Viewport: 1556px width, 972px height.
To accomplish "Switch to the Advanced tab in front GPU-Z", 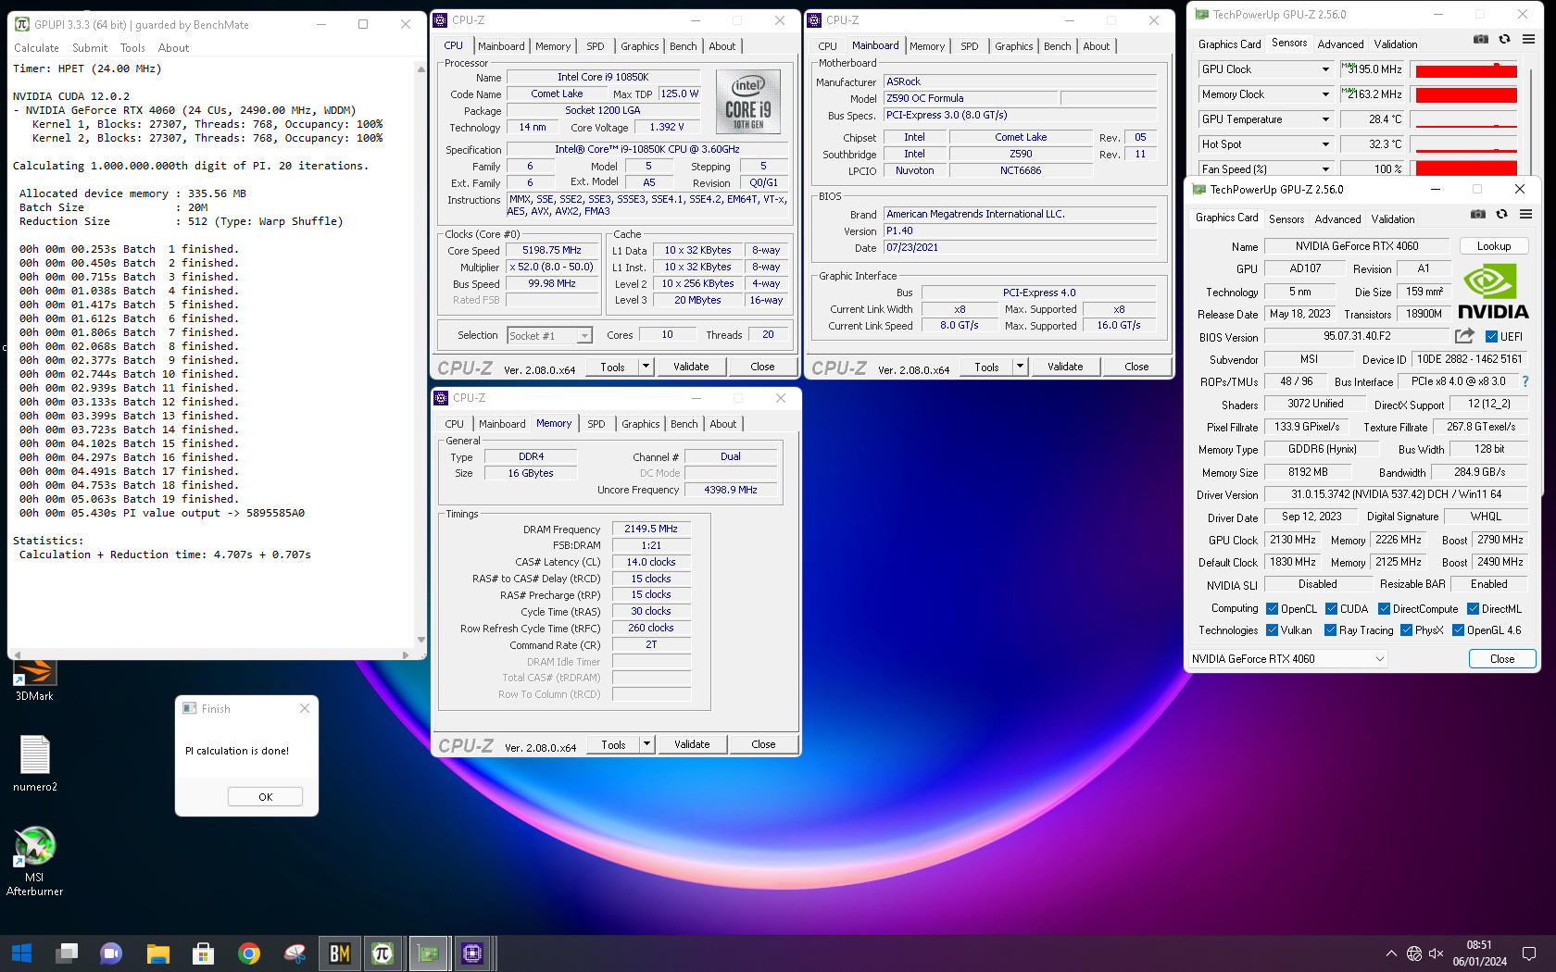I will coord(1337,219).
